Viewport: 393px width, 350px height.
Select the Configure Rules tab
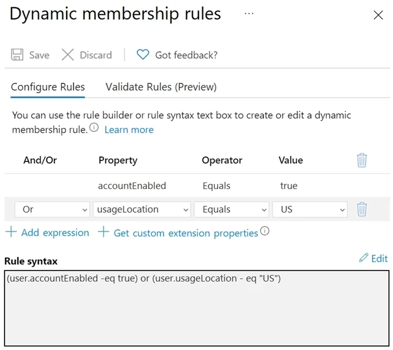coord(48,87)
